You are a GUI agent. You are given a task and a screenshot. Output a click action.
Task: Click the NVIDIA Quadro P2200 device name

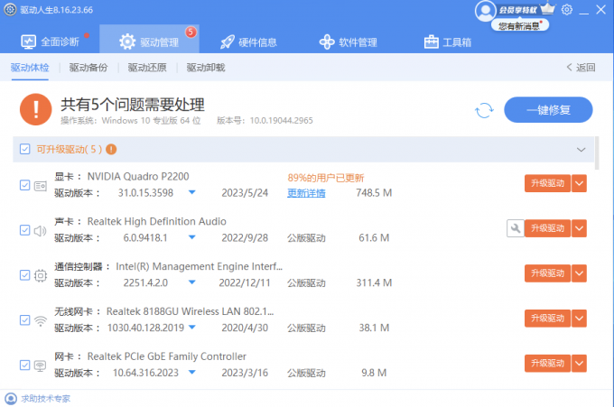tap(138, 177)
